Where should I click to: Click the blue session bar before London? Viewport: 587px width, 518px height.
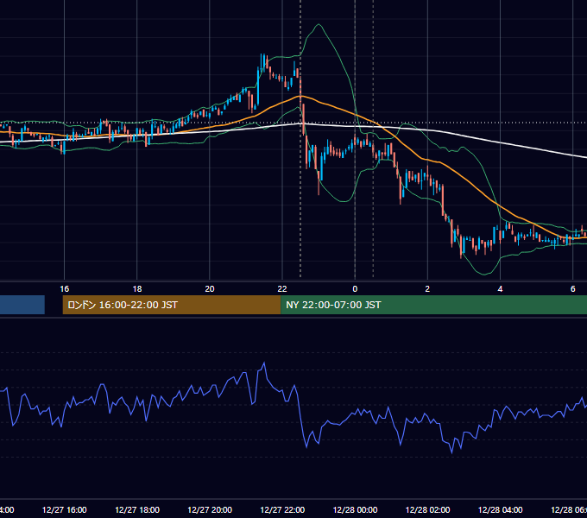22,305
